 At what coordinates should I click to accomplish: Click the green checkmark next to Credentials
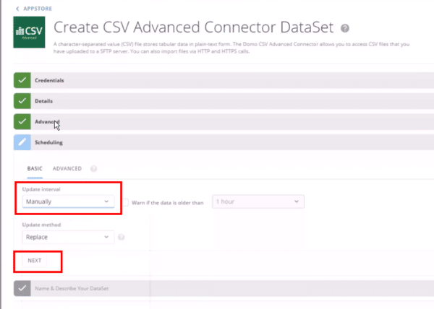point(21,81)
